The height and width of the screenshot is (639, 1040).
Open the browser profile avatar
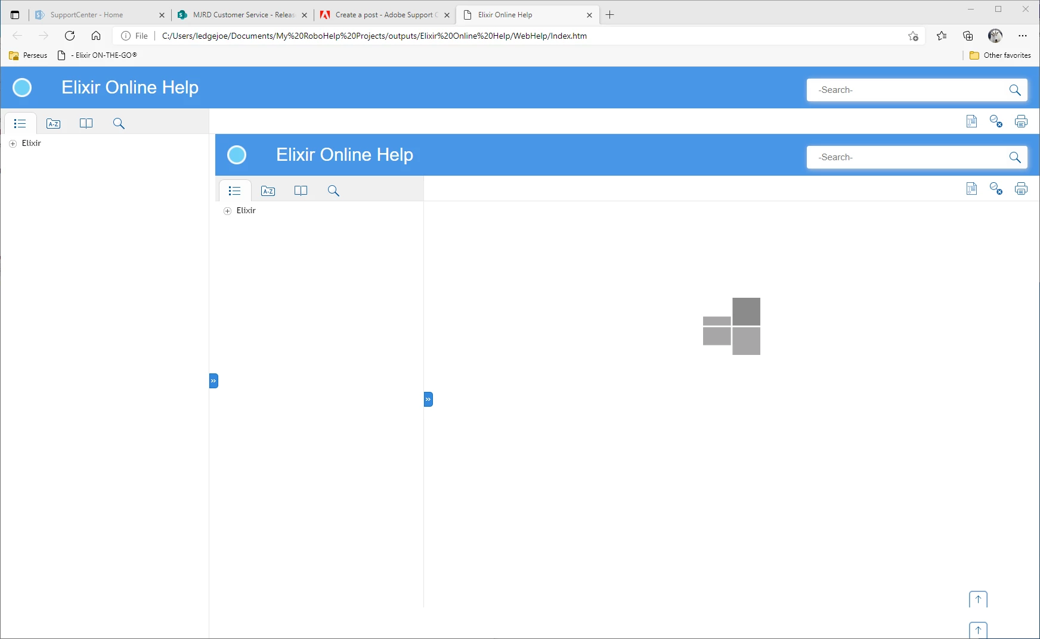(995, 36)
